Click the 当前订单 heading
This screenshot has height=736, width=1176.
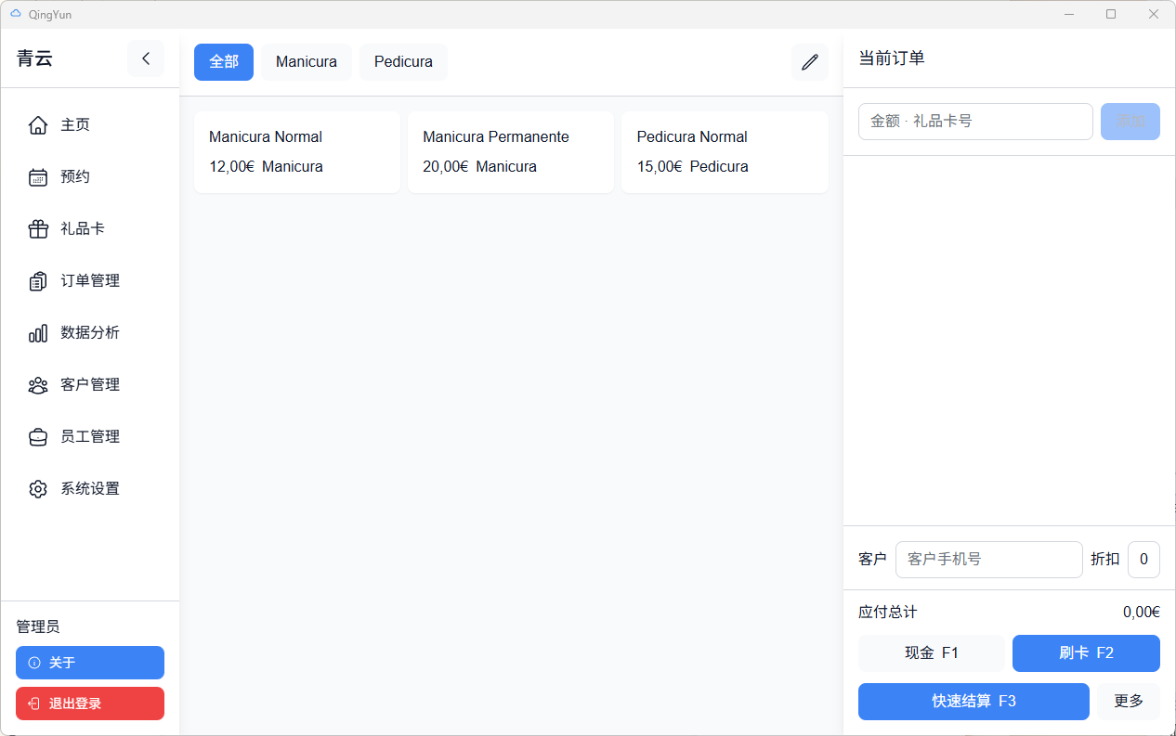pyautogui.click(x=892, y=58)
